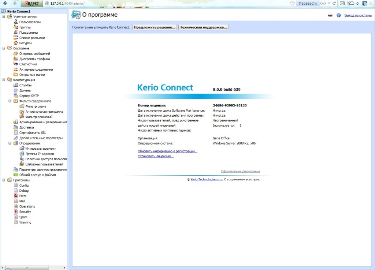Image resolution: width=375 pixels, height=270 pixels.
Task: Collapse the Учетные записи tree node
Action: (x=4, y=17)
